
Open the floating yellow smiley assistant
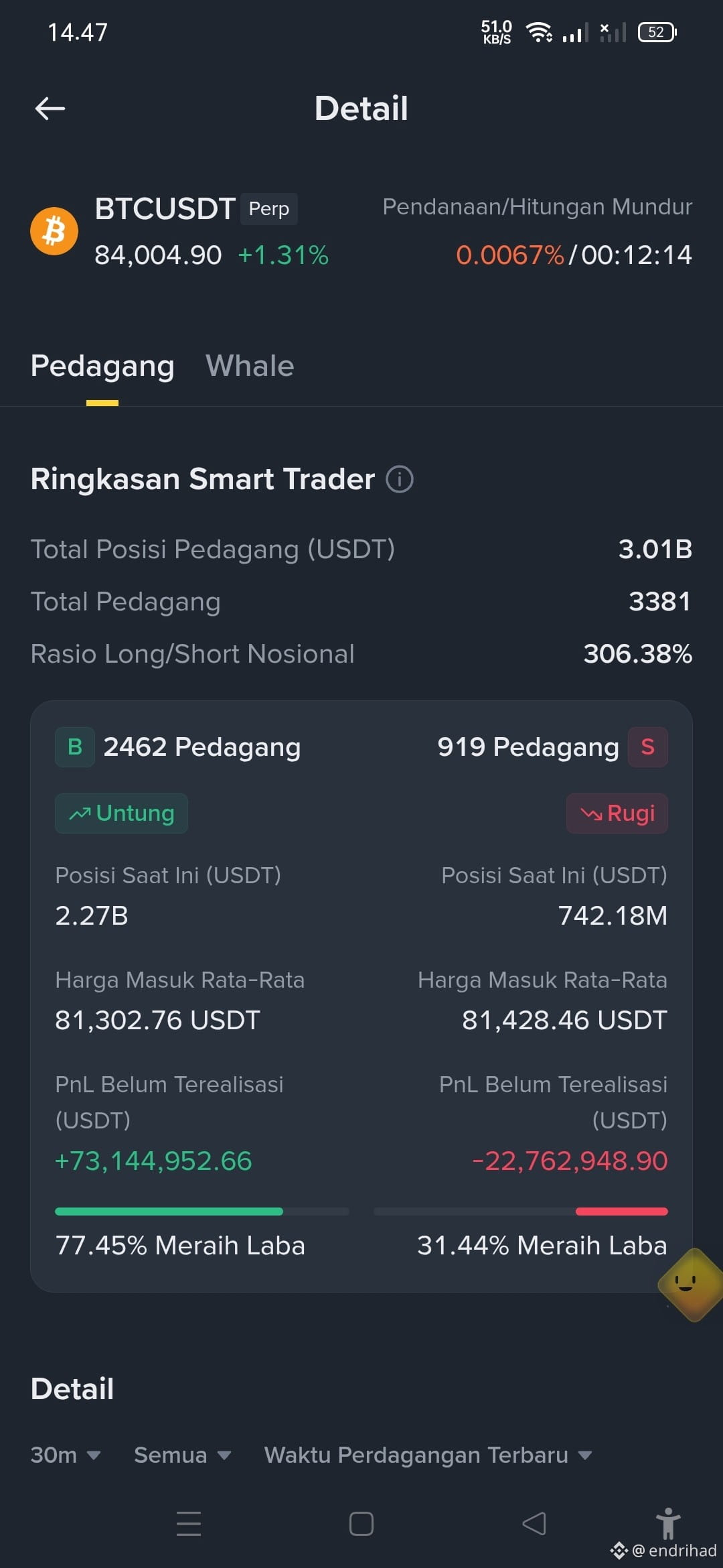pyautogui.click(x=690, y=1284)
